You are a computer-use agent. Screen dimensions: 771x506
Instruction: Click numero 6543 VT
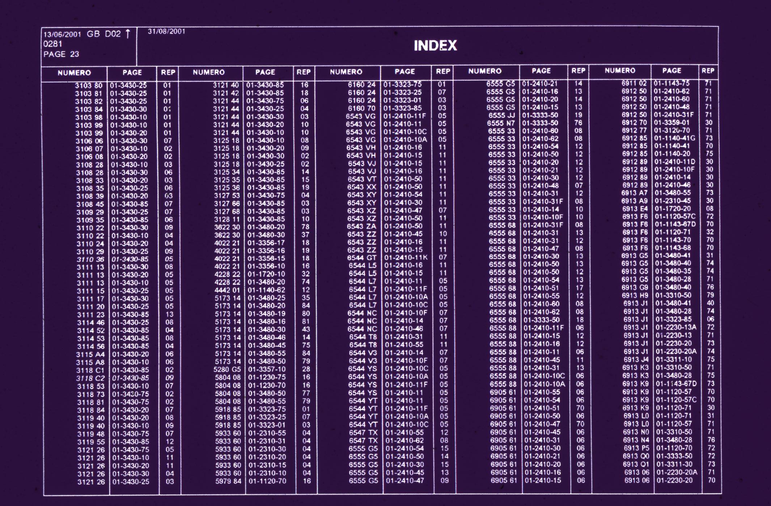pos(362,179)
